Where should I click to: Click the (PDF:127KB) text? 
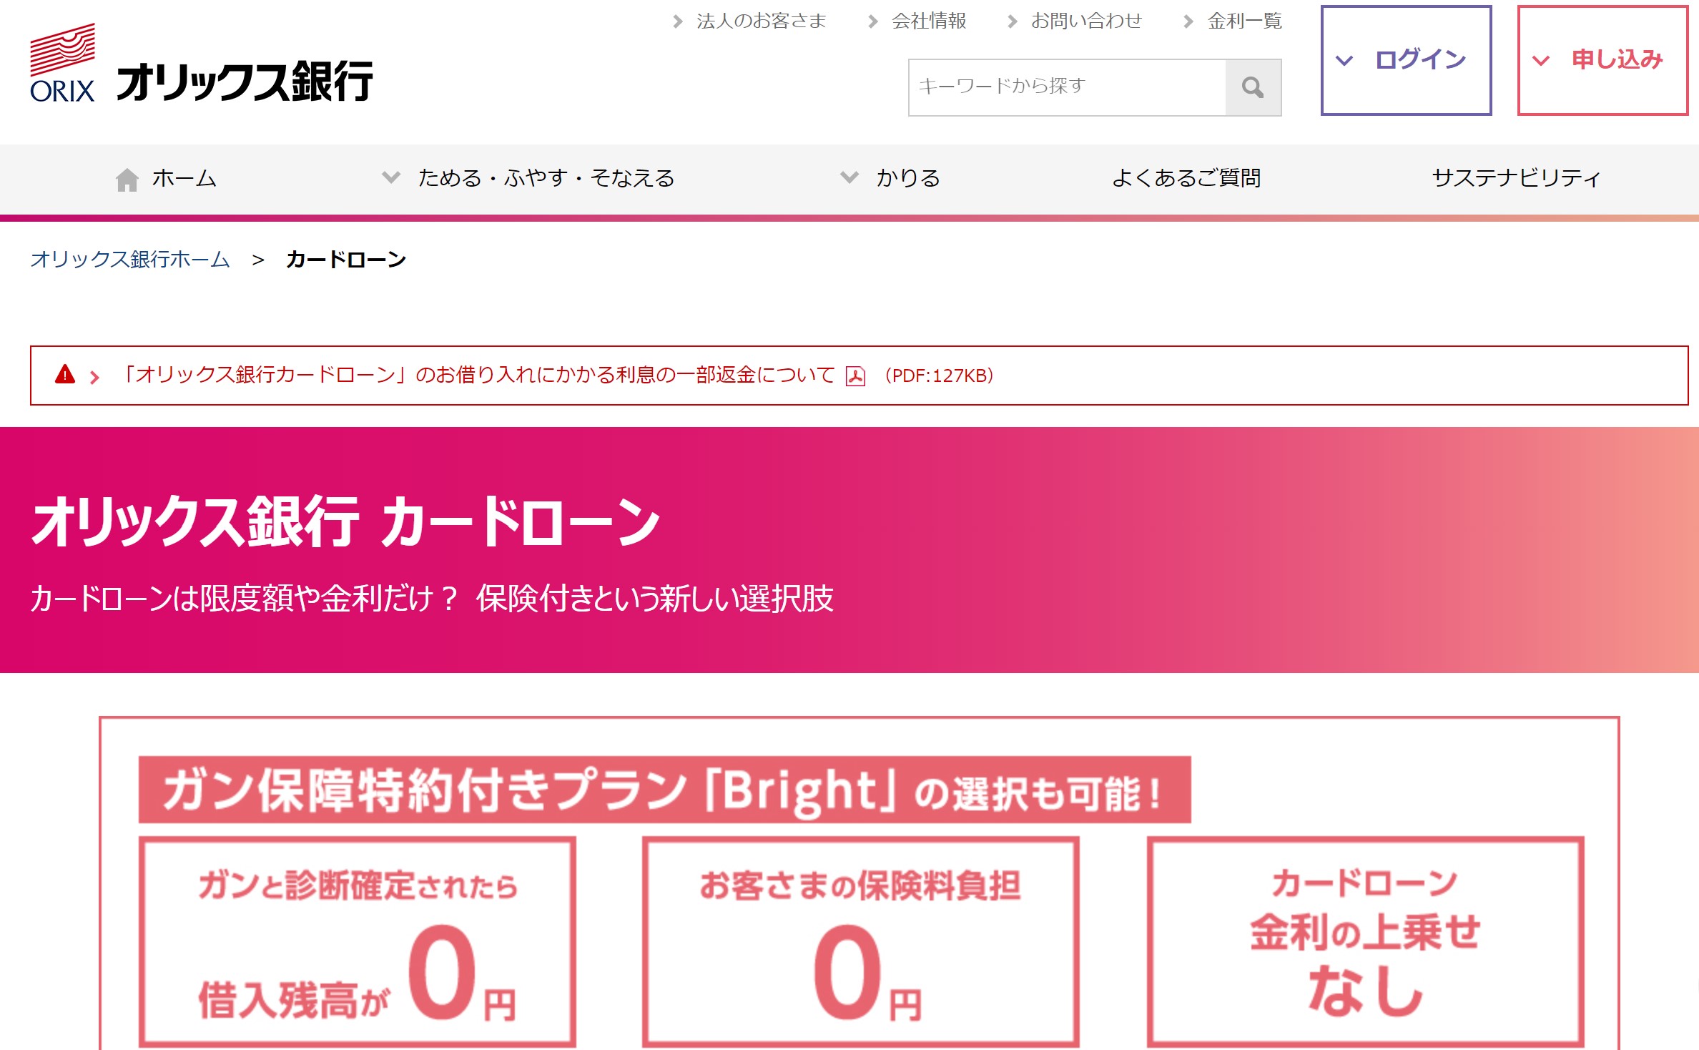click(x=939, y=376)
